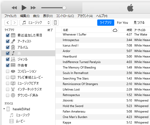Click the rewind playback button
The image size is (150, 125).
[x=14, y=8]
